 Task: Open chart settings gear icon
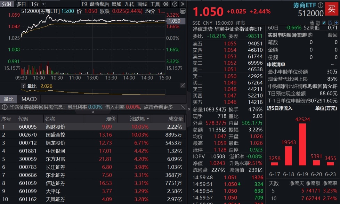click(166, 4)
